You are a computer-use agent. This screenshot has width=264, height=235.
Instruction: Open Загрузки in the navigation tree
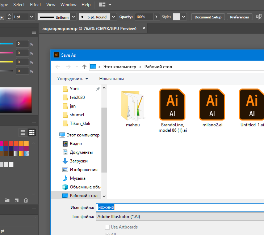(79, 161)
